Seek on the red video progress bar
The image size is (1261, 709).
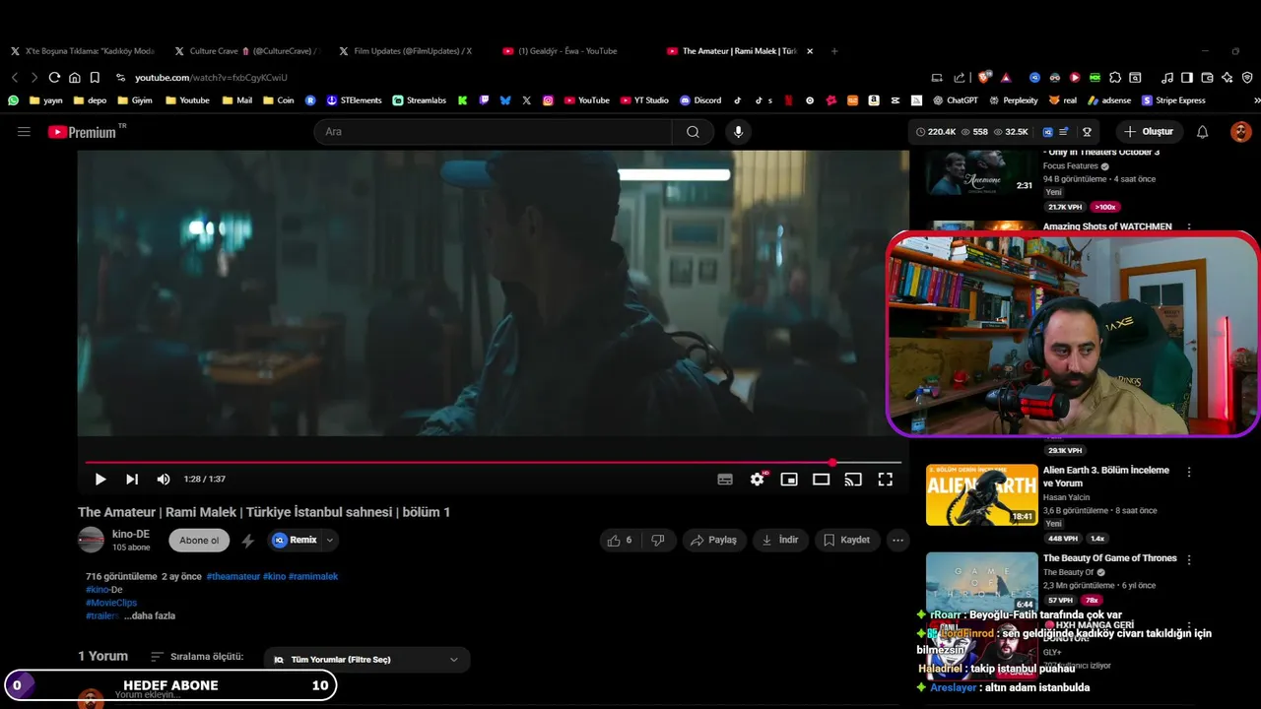tap(493, 462)
